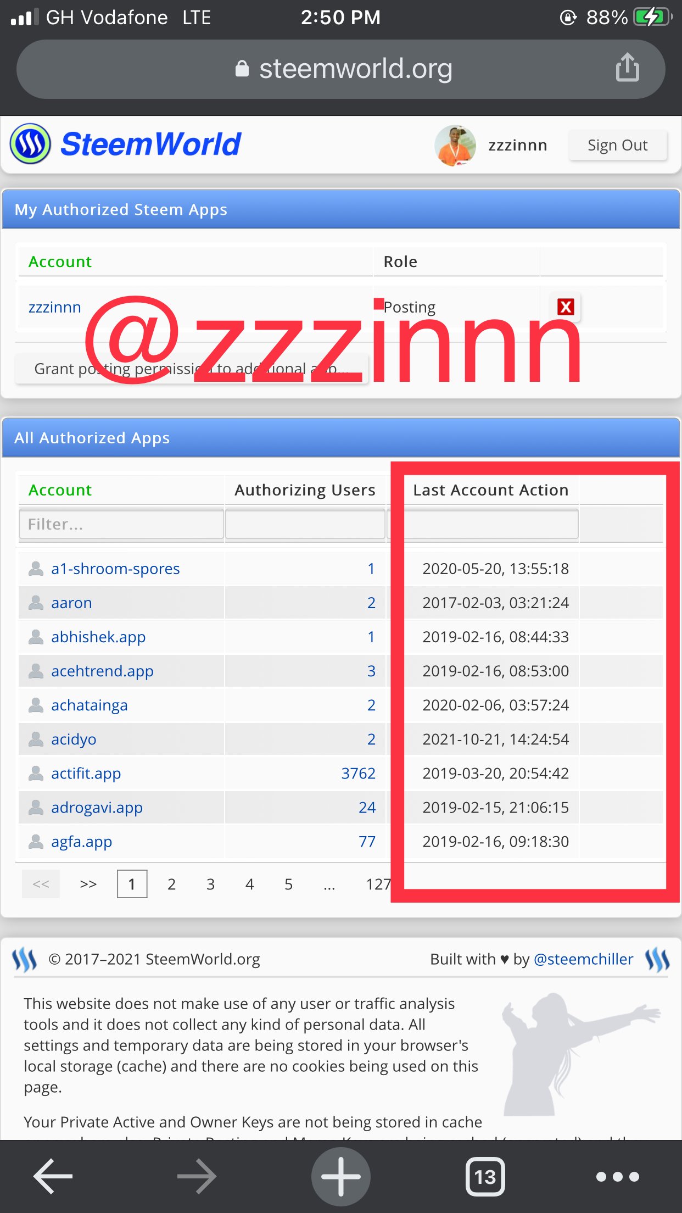This screenshot has width=682, height=1213.
Task: Click user icon beside acehtrend.app
Action: pyautogui.click(x=36, y=671)
